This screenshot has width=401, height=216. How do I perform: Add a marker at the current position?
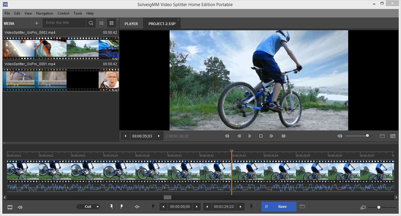(x=111, y=207)
